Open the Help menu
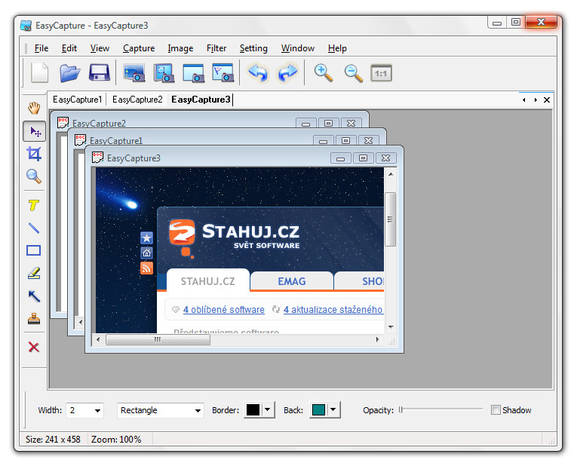This screenshot has width=574, height=469. tap(337, 48)
